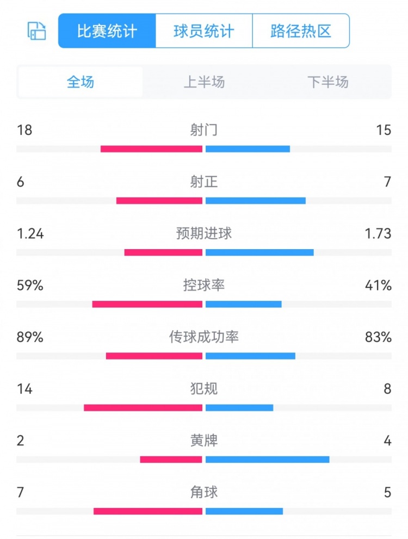Viewport: 408px width, 539px height.
Task: Tap the 角球 stat label
Action: pyautogui.click(x=204, y=492)
